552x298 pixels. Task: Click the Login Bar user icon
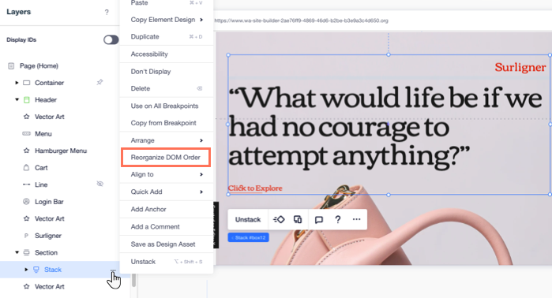click(26, 201)
